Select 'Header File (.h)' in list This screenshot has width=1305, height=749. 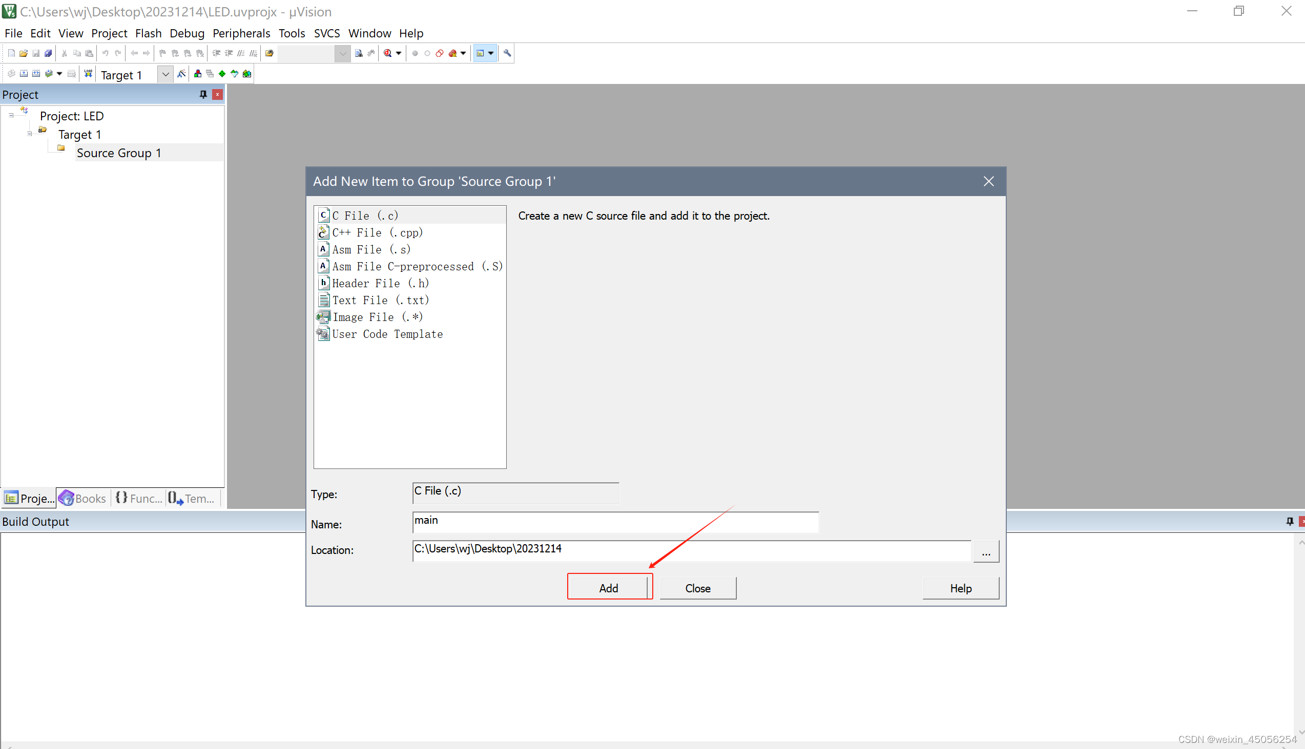coord(380,284)
